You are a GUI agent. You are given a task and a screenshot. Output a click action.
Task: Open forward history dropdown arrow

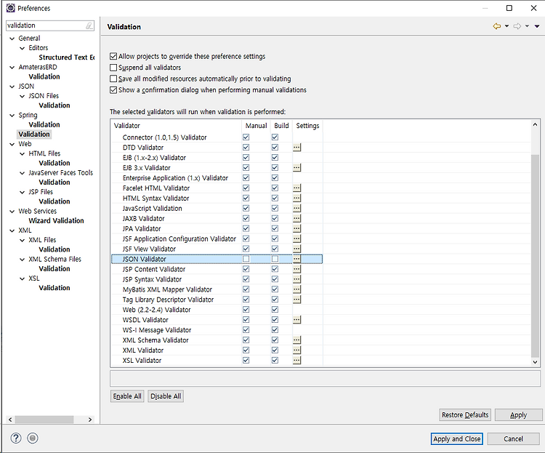528,26
